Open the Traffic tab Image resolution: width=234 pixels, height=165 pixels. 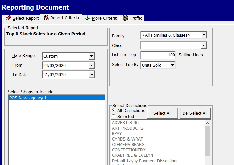132,18
